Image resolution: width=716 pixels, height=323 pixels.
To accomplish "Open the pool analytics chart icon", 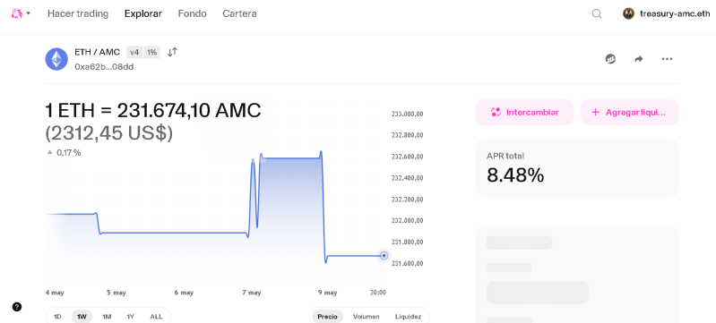I will (x=610, y=59).
